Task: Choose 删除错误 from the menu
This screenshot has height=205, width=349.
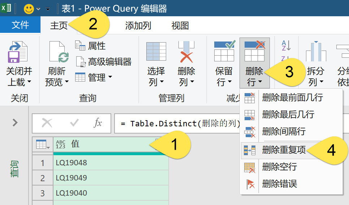Action: click(291, 184)
